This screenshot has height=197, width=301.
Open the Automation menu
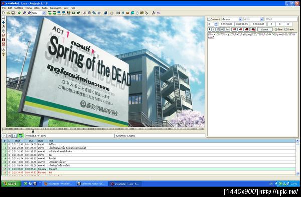(x=56, y=8)
